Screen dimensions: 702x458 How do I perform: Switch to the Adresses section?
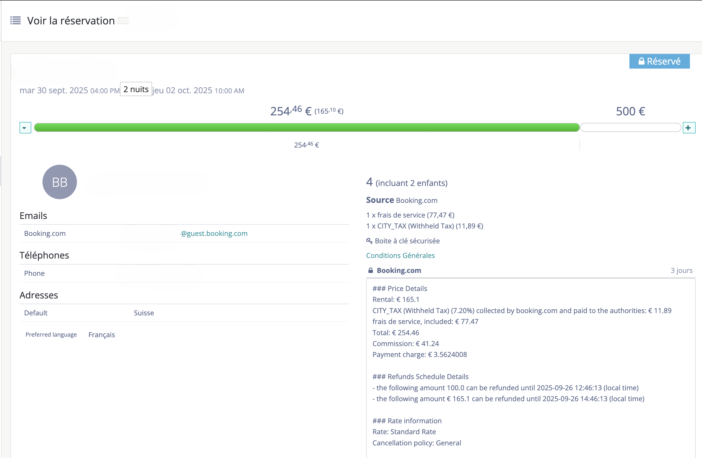pos(39,295)
